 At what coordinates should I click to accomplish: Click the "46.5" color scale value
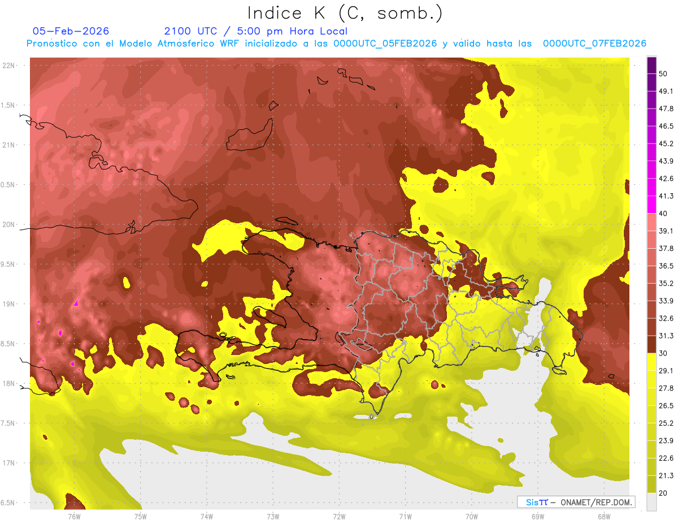pyautogui.click(x=666, y=126)
